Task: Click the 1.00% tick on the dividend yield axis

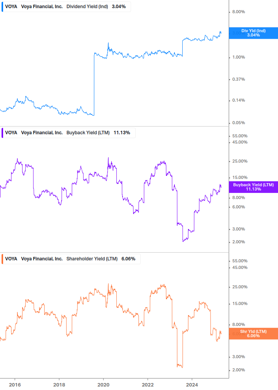Action: (238, 57)
